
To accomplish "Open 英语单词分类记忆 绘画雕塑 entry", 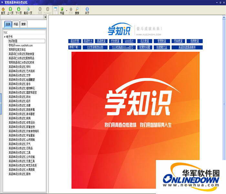I will point(22,80).
